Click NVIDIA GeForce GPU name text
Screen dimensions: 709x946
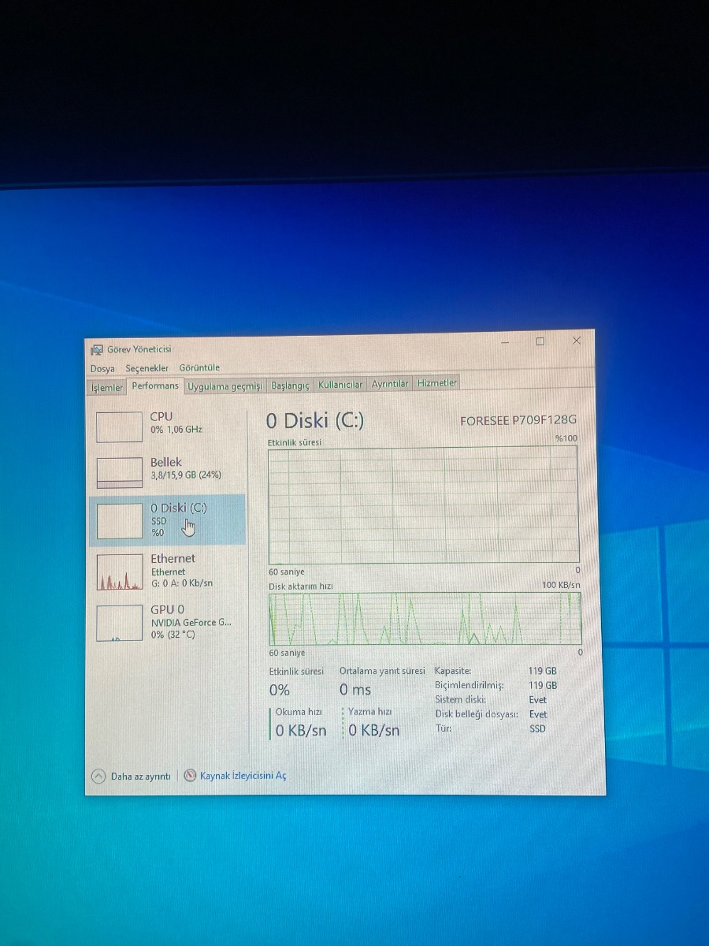click(x=191, y=623)
